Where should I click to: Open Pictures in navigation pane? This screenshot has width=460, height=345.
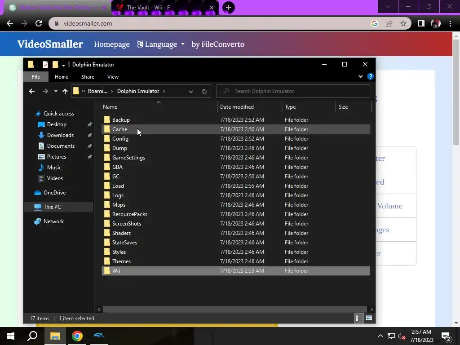click(x=56, y=157)
